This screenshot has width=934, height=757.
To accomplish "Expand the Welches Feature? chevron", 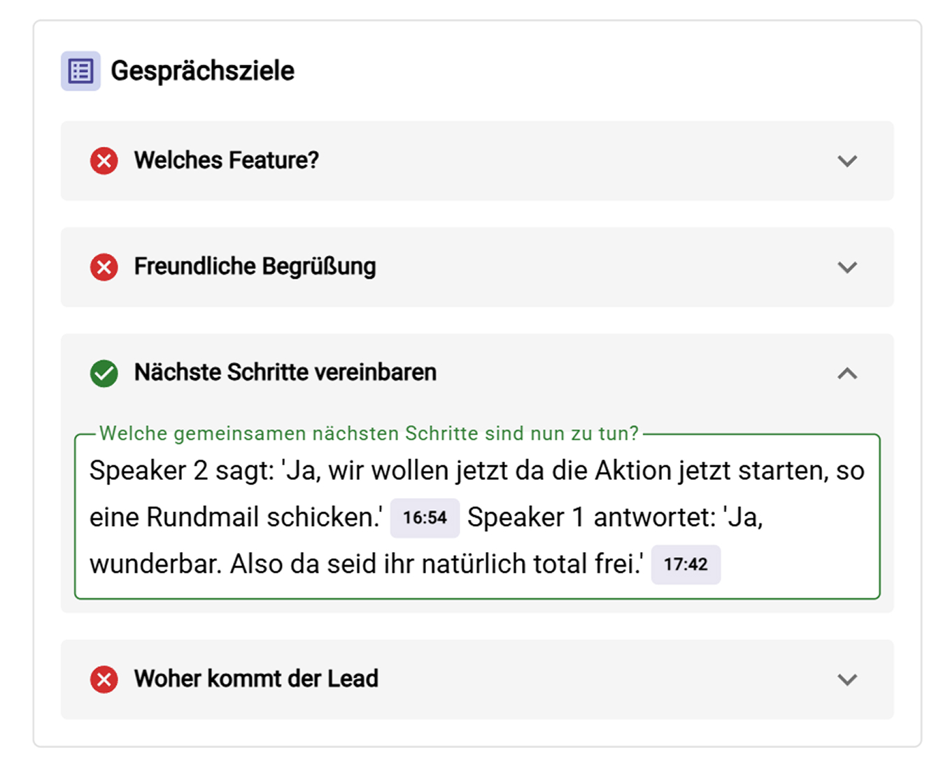I will [847, 161].
